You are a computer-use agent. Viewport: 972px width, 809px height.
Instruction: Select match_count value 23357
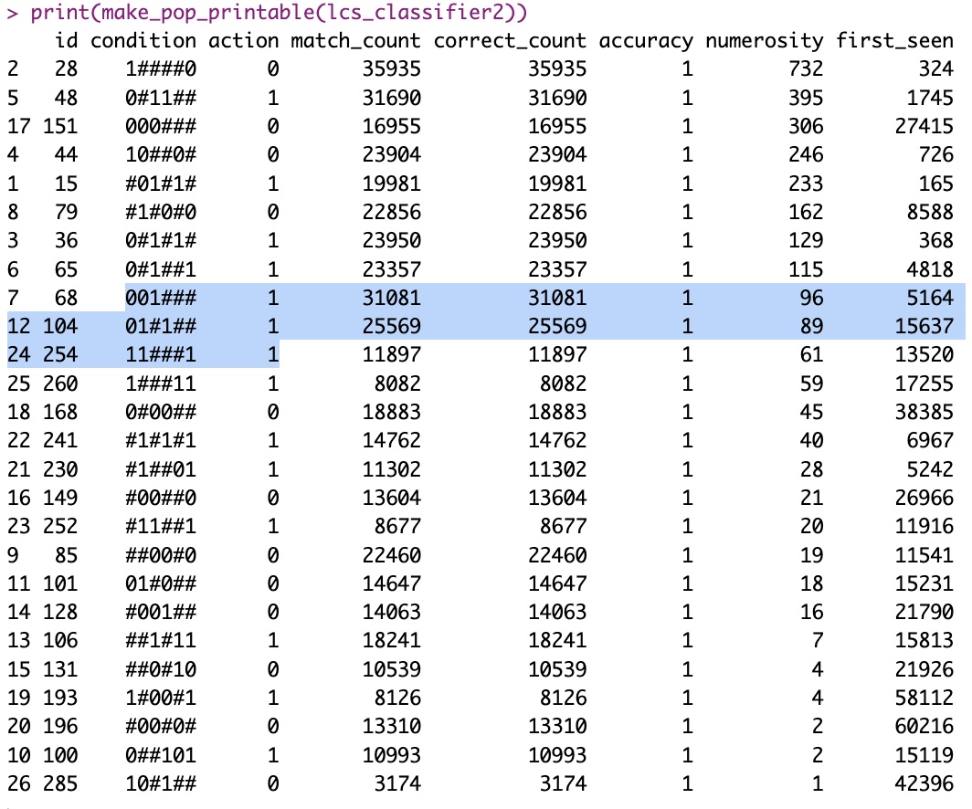tap(391, 269)
